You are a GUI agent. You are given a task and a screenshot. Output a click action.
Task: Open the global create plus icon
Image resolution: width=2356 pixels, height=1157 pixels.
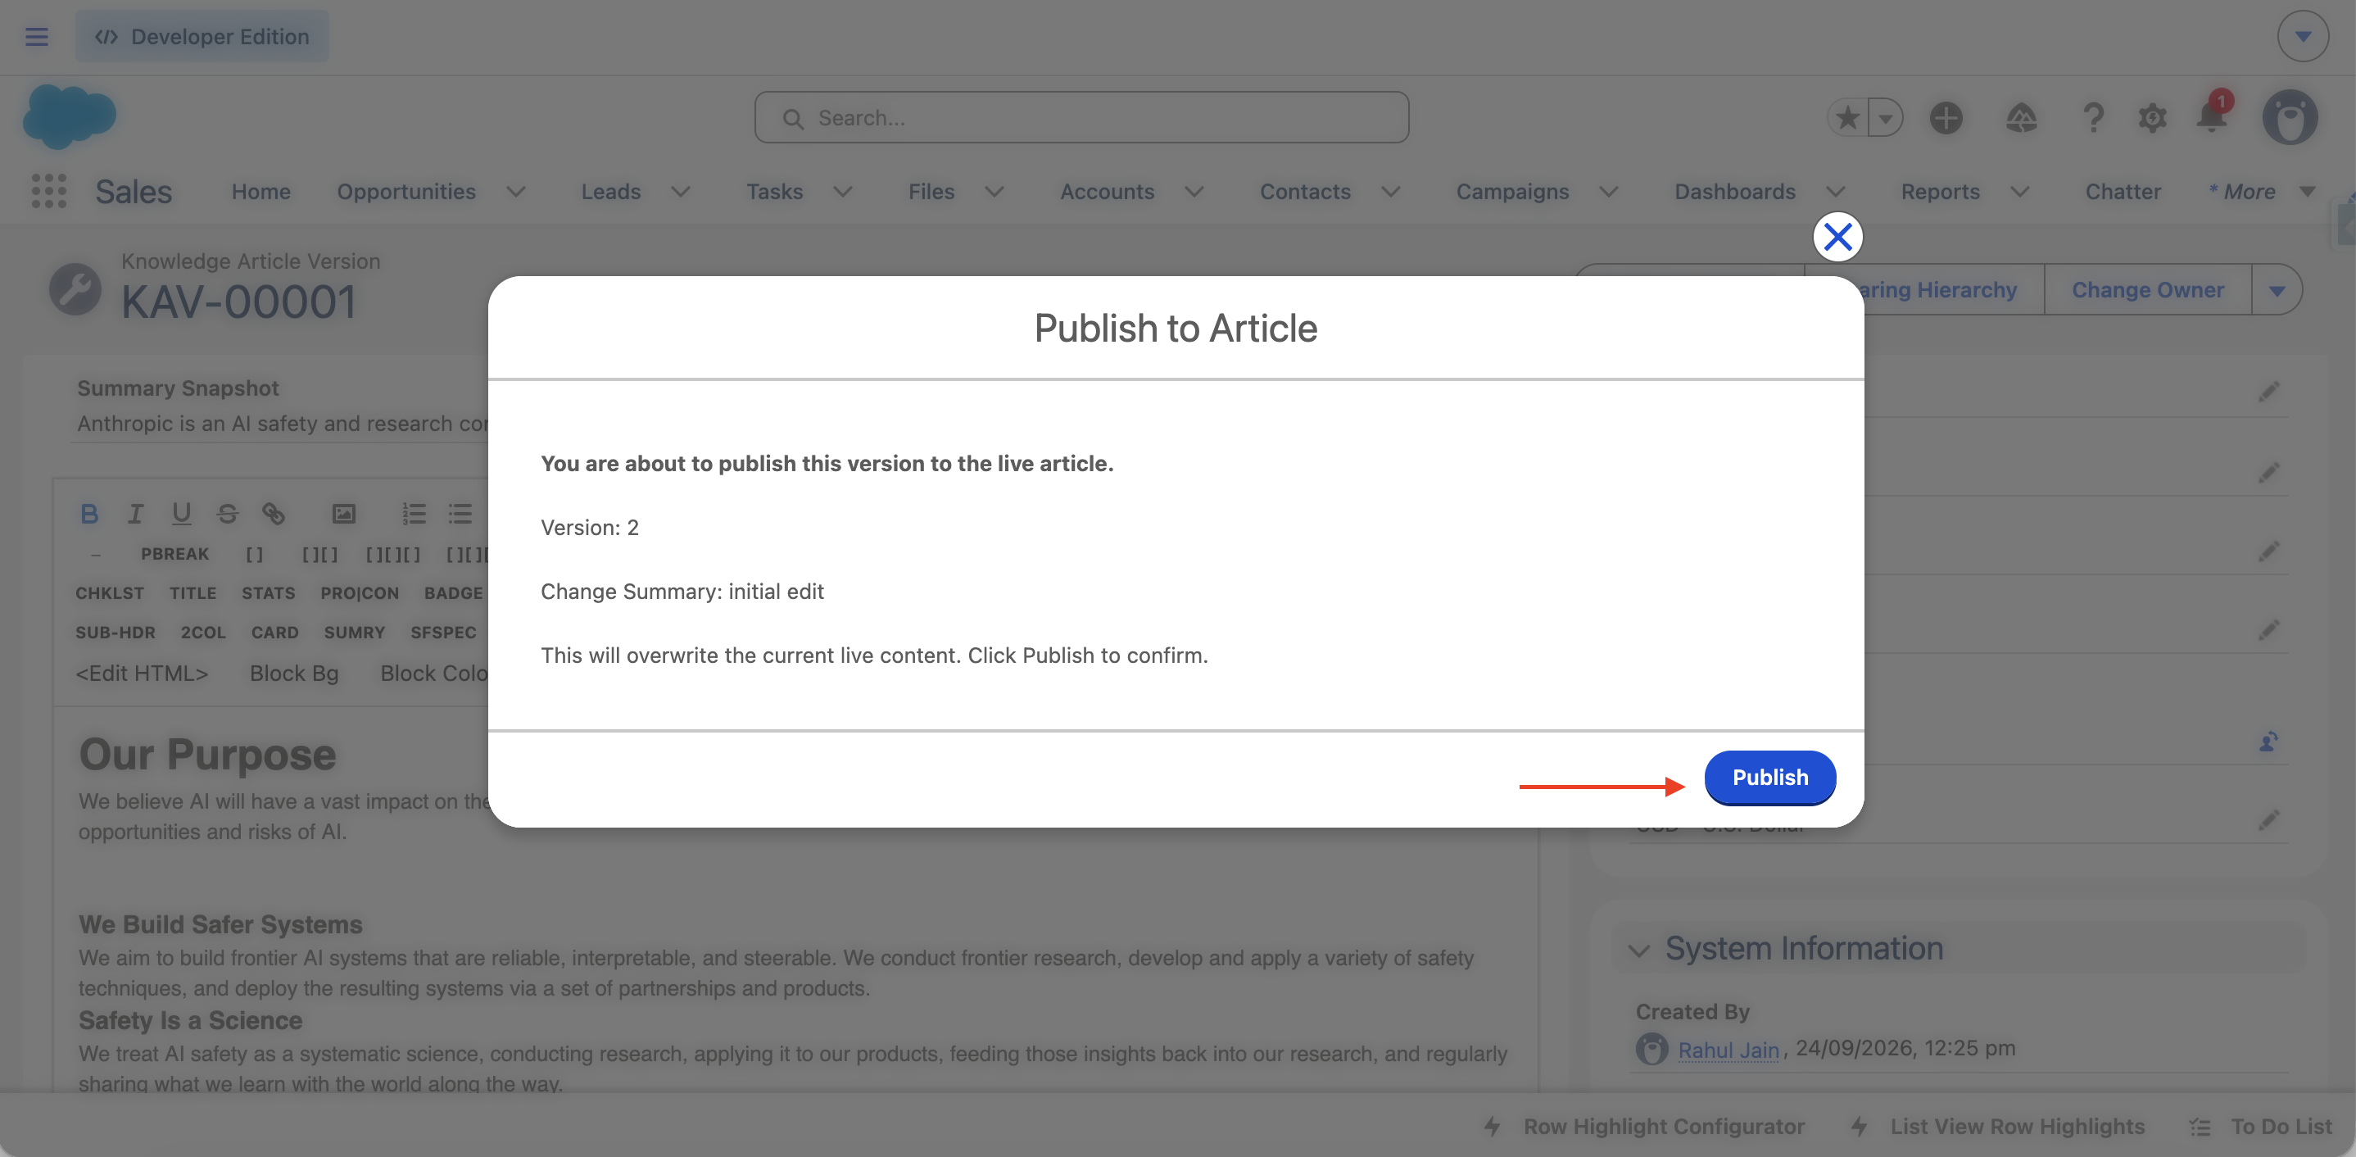tap(1946, 118)
